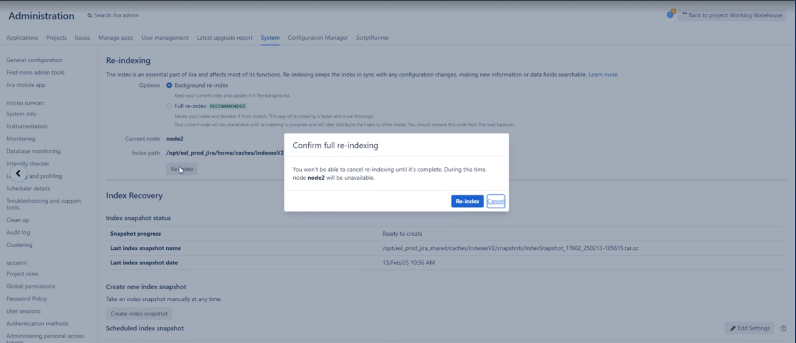
Task: Open the notification icon near top right
Action: [x=671, y=14]
